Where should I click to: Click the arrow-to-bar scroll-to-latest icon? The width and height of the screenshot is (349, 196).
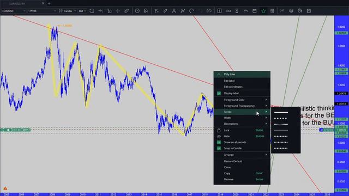(x=100, y=11)
